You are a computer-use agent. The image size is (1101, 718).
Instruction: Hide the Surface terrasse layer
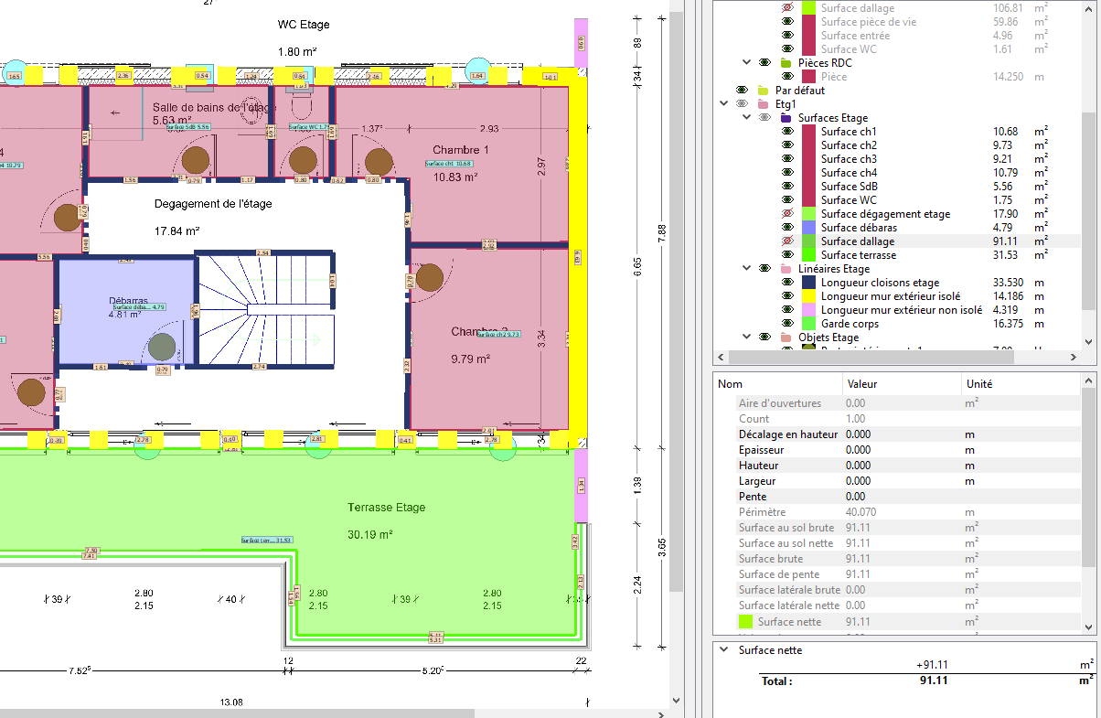[786, 255]
